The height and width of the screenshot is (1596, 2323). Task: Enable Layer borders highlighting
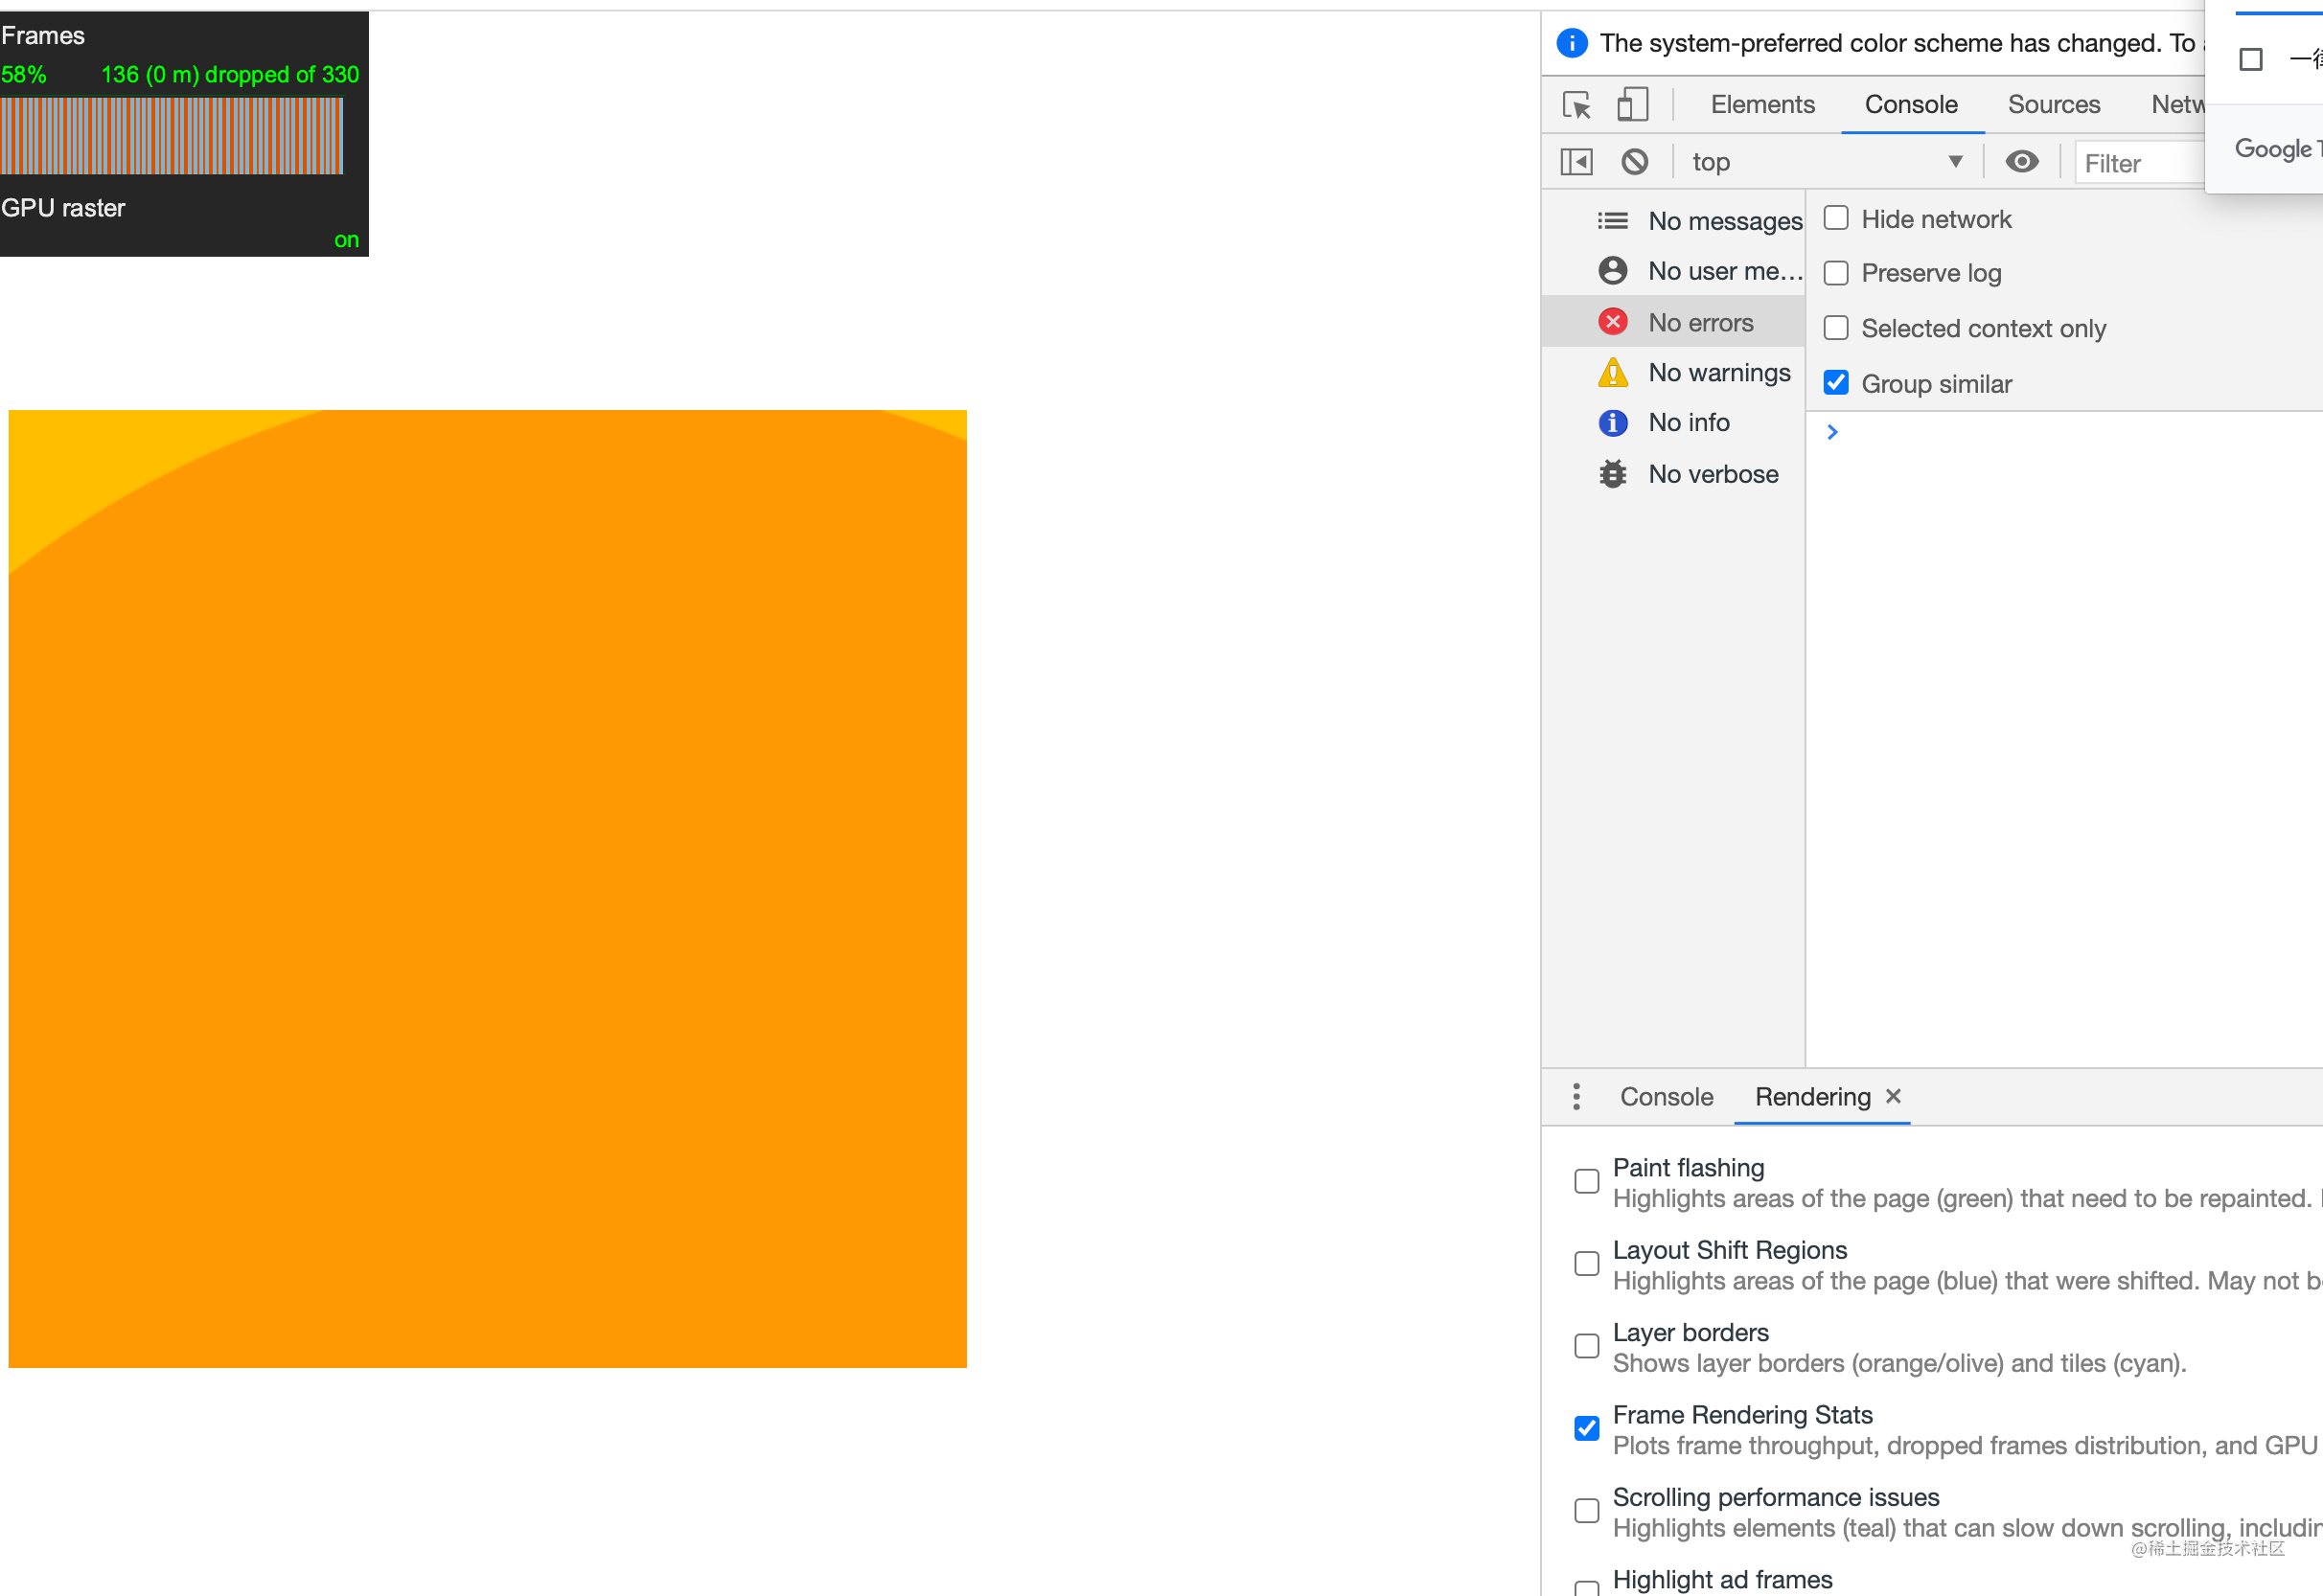[x=1586, y=1346]
